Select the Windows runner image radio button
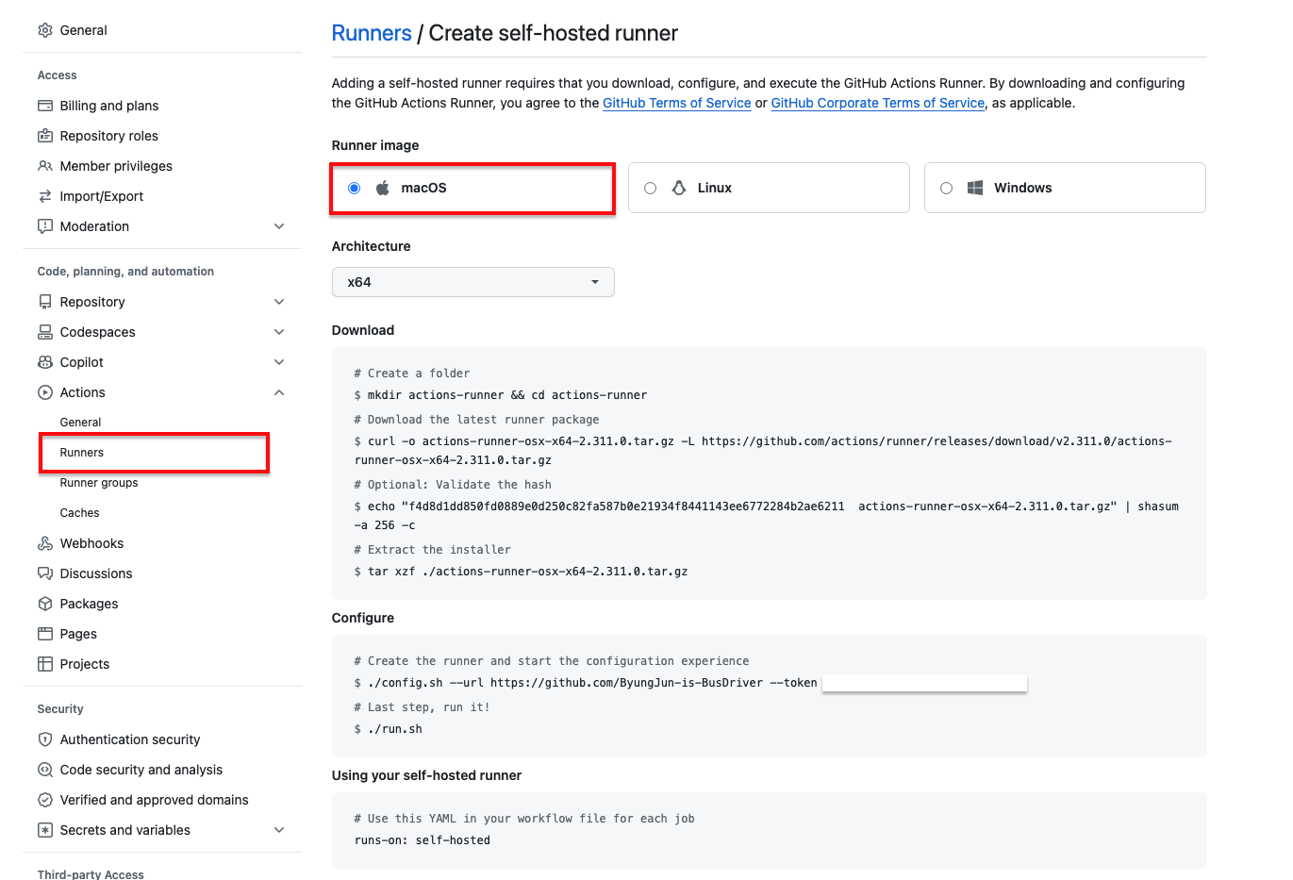 coord(947,188)
